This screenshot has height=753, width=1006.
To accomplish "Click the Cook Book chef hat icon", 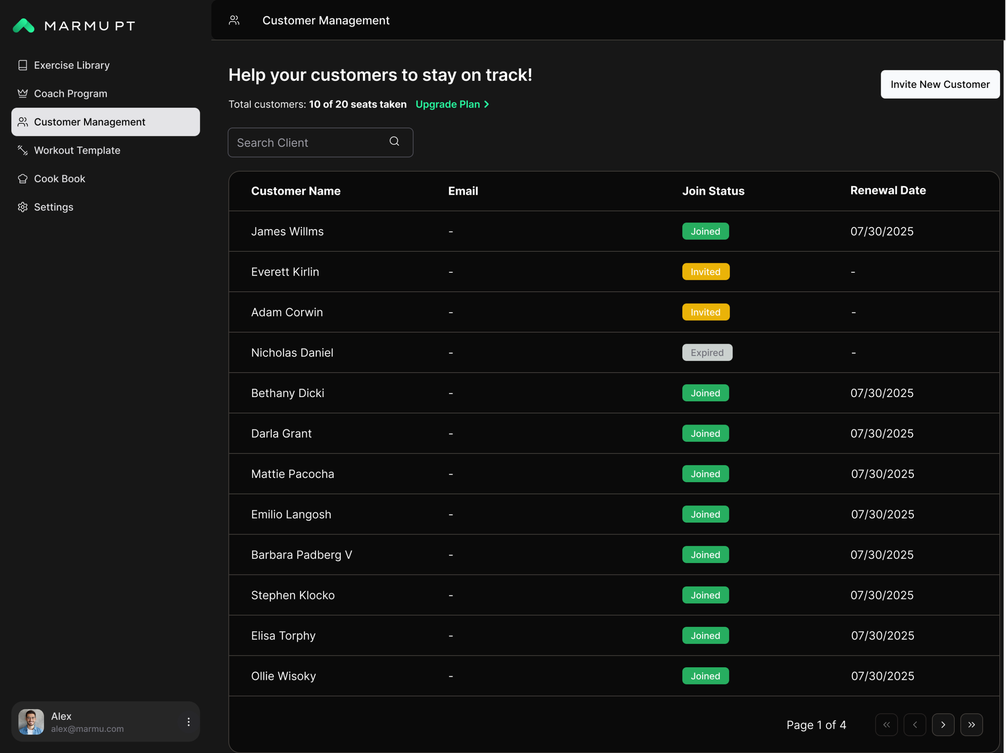I will [x=22, y=179].
